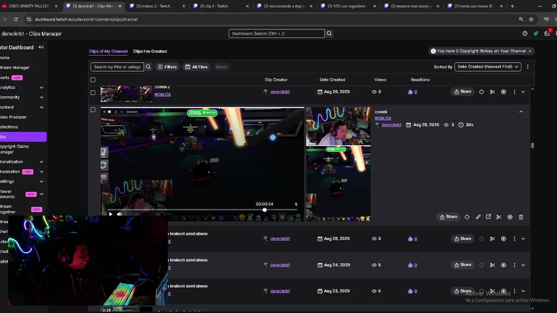Viewport: 557px width, 313px height.
Task: Collapse the Creator Dashboard sidebar arrow
Action: [41, 47]
